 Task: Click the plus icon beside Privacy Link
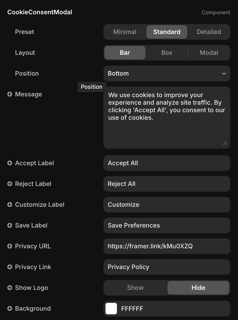tap(10, 267)
